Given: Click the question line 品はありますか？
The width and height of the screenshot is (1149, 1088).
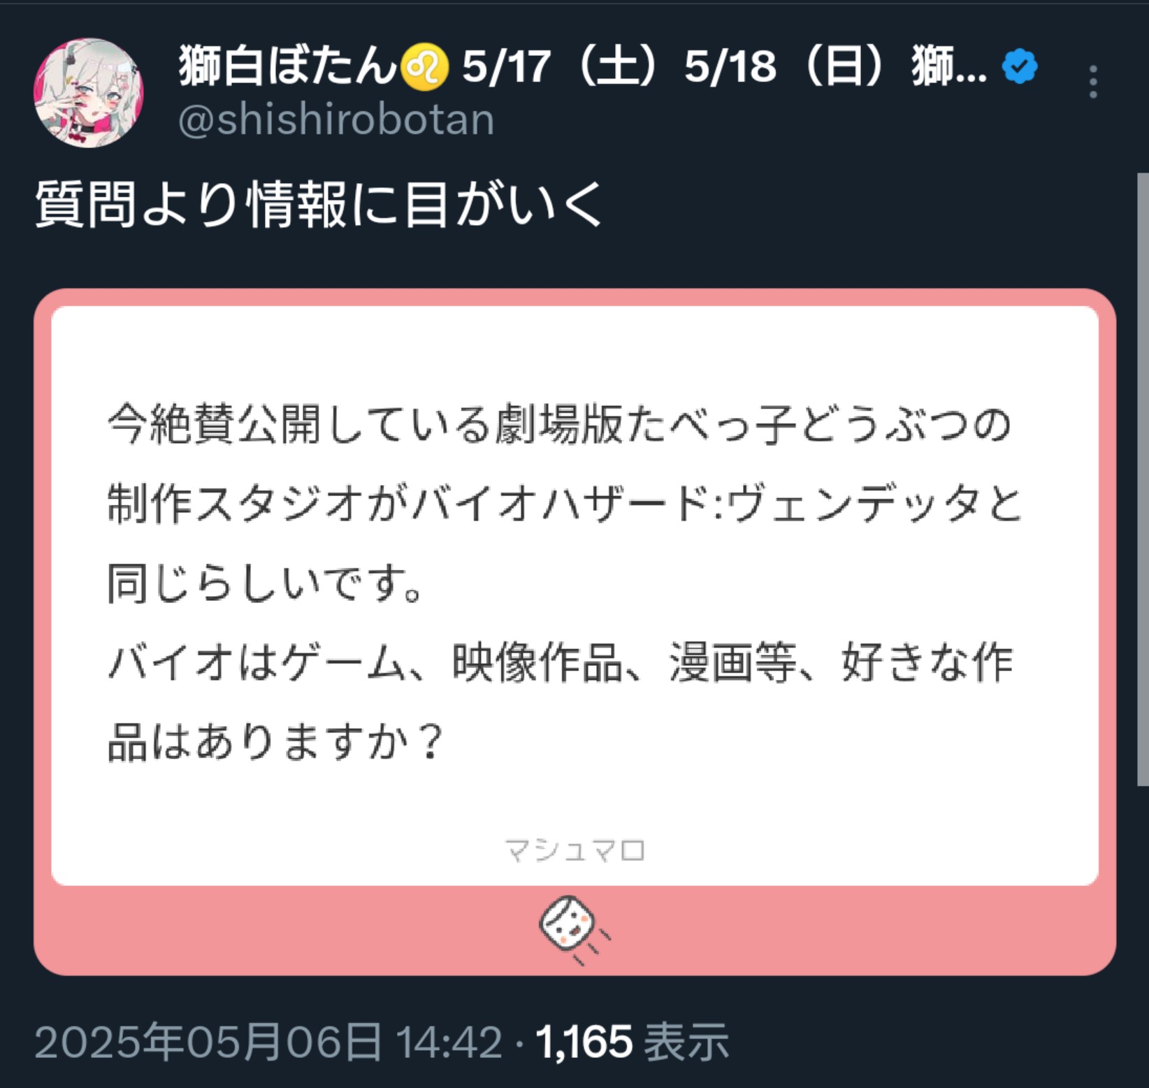Looking at the screenshot, I should coord(276,741).
